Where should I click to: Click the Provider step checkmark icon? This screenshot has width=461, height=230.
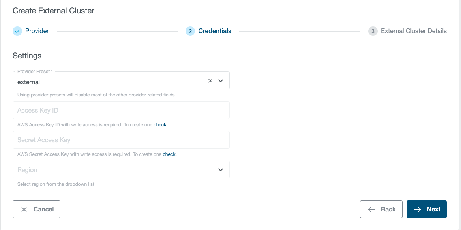[17, 31]
